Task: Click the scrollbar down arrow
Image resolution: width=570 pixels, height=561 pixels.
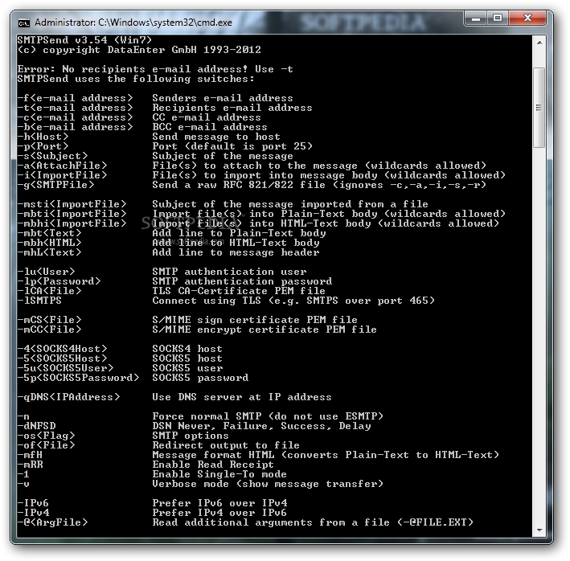Action: (539, 530)
